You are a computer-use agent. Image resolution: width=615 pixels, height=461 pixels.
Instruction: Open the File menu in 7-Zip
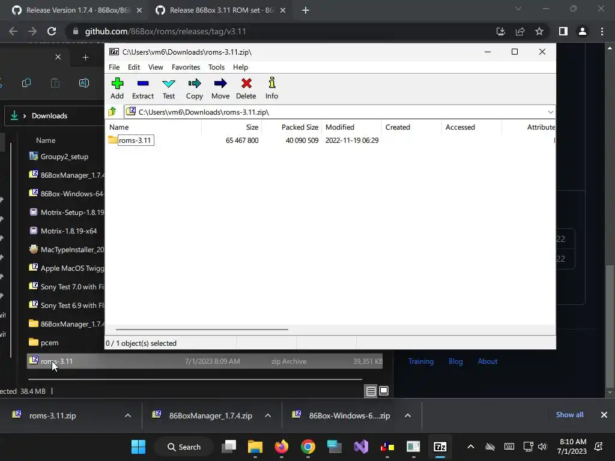point(114,67)
